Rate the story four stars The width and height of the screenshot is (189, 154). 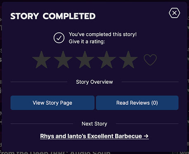(106, 60)
